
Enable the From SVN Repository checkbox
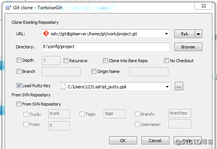click(18, 104)
